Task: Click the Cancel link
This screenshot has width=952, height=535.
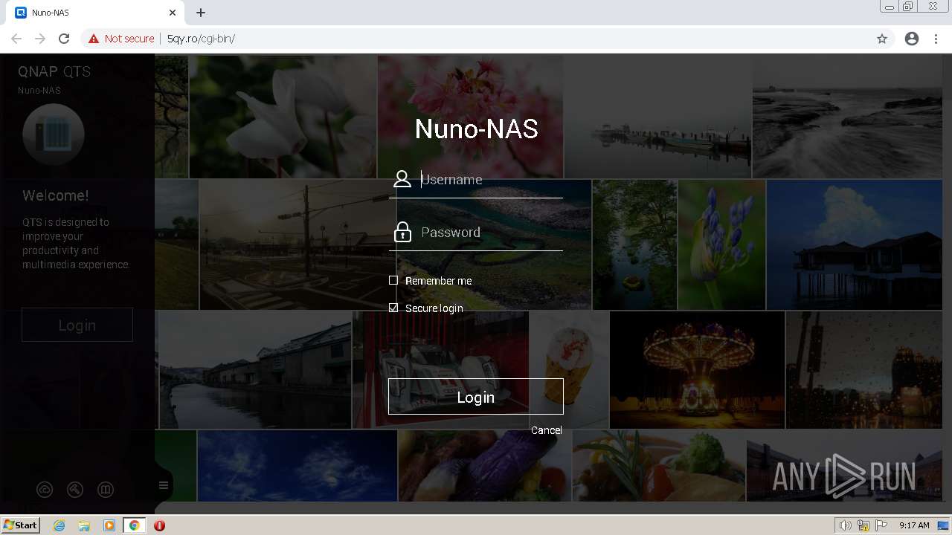Action: click(547, 430)
